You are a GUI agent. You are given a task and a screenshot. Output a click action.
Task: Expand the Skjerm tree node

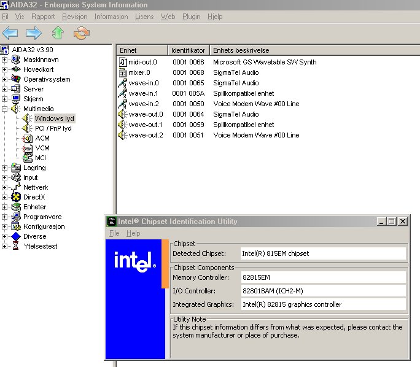click(4, 99)
